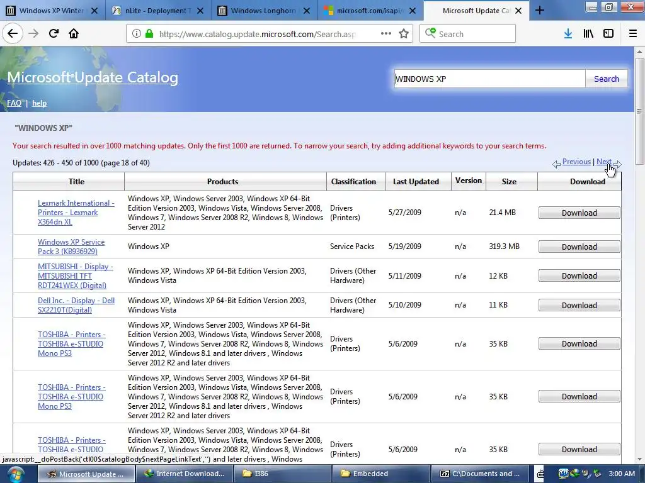Click the green padlock security icon

coord(149,34)
